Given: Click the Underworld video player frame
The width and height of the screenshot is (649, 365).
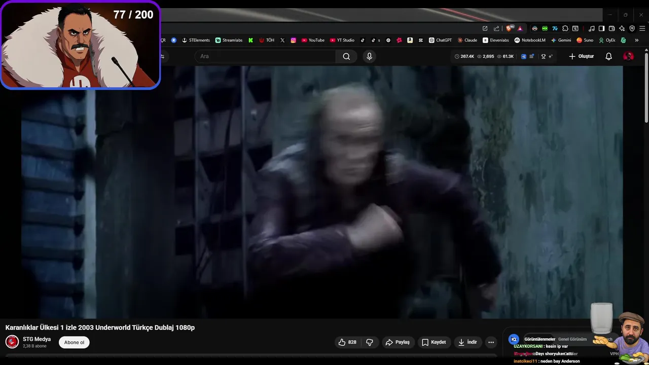Looking at the screenshot, I should (x=321, y=192).
